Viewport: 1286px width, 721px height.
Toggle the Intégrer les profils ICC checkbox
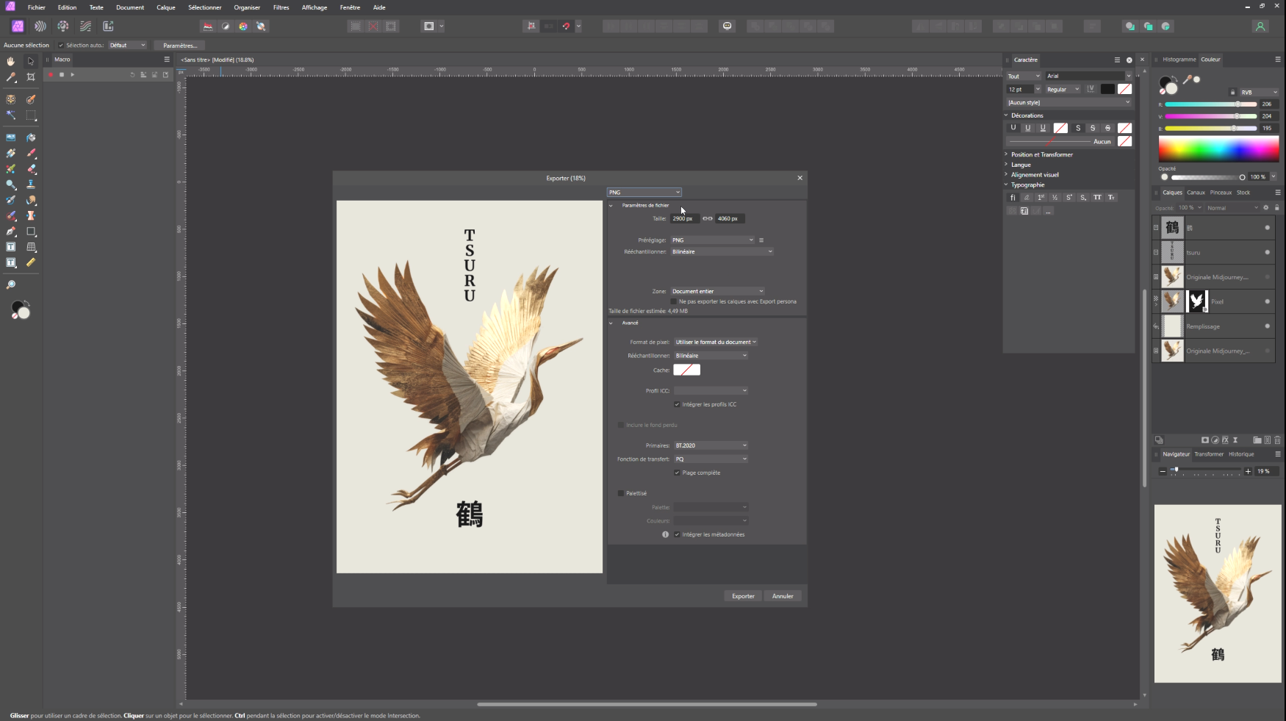click(677, 404)
